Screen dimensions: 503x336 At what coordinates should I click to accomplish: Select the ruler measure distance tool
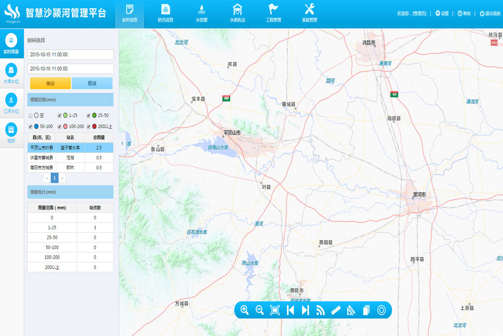coord(336,310)
